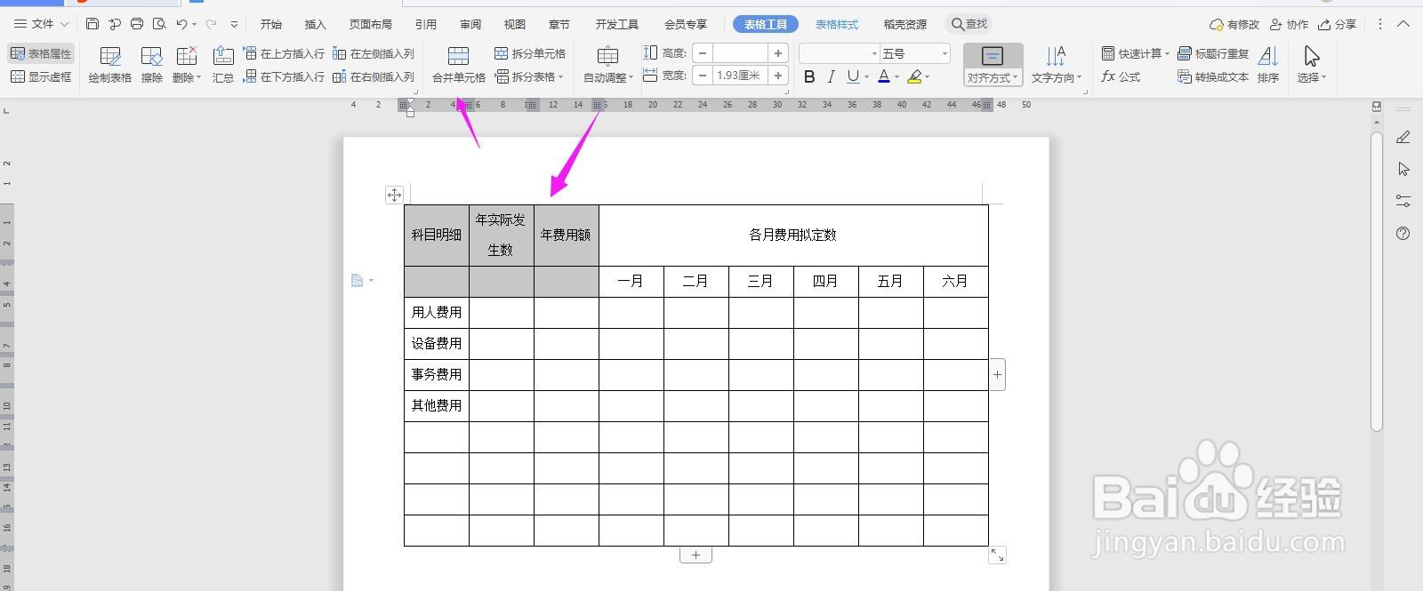Open the 文件 file menu
Screen dimensions: 1423x591
[x=41, y=24]
